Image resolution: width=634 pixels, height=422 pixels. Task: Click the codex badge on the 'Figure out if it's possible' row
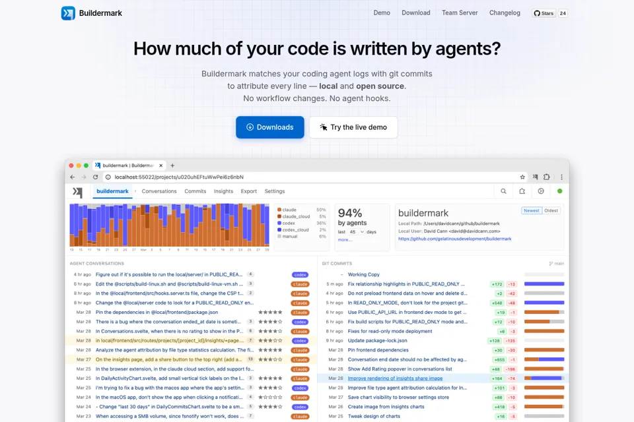pyautogui.click(x=300, y=274)
